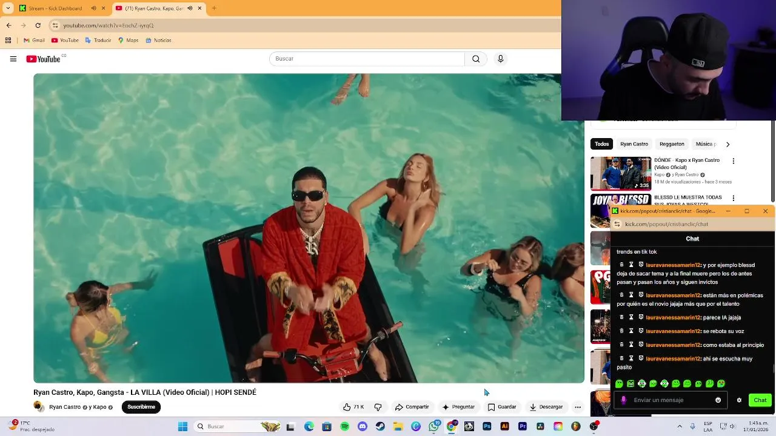Click the site info icon in address bar

point(55,25)
